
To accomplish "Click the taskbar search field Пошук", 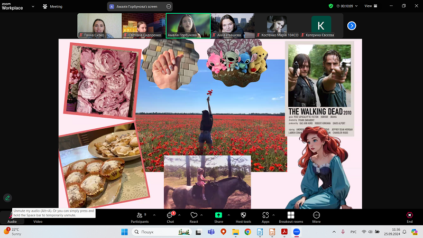I will pyautogui.click(x=162, y=232).
